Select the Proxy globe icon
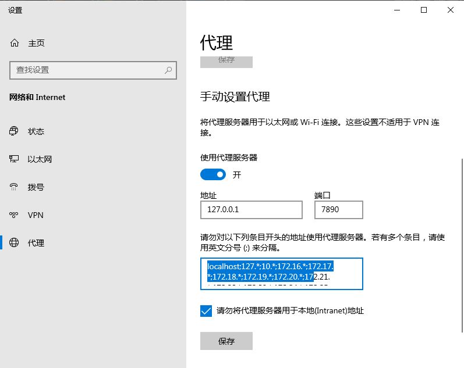This screenshot has height=368, width=464. [x=15, y=243]
